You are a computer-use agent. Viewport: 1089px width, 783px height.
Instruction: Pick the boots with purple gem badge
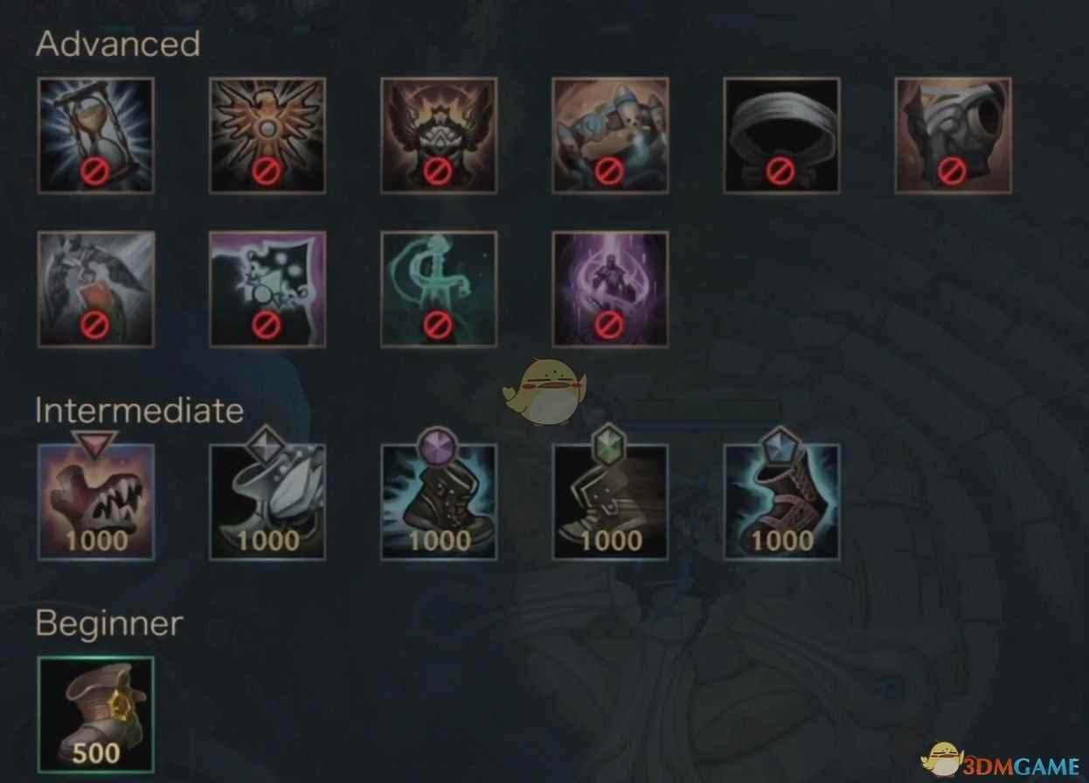(439, 502)
